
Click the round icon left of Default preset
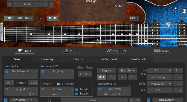click(49, 100)
